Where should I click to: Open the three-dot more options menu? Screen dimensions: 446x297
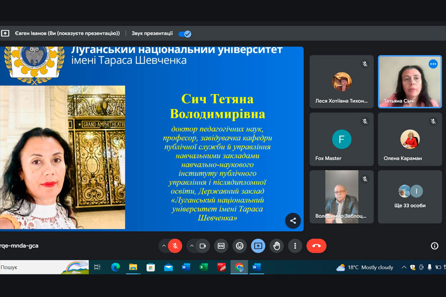tap(295, 246)
